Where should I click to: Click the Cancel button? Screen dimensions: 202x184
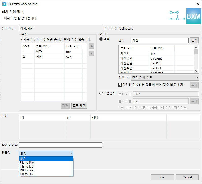[x=187, y=177]
